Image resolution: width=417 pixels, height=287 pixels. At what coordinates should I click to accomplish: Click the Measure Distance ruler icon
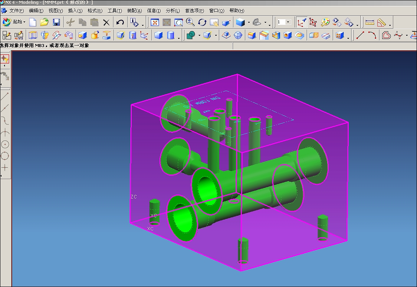[x=369, y=22]
